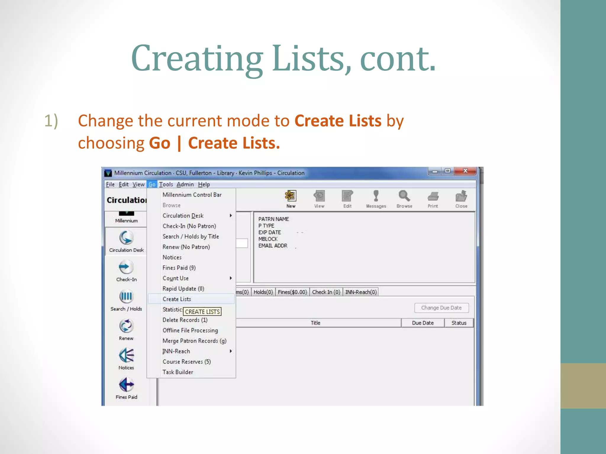Select Fines Paid (9) menu entry
This screenshot has width=606, height=454.
[x=191, y=268]
